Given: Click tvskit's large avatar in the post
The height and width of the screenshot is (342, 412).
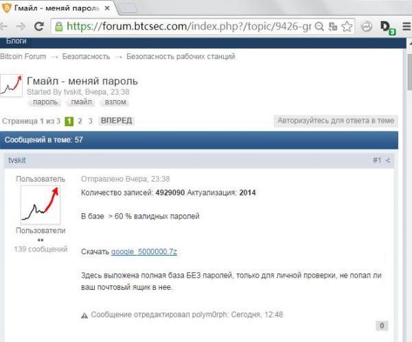Looking at the screenshot, I should pos(41,205).
